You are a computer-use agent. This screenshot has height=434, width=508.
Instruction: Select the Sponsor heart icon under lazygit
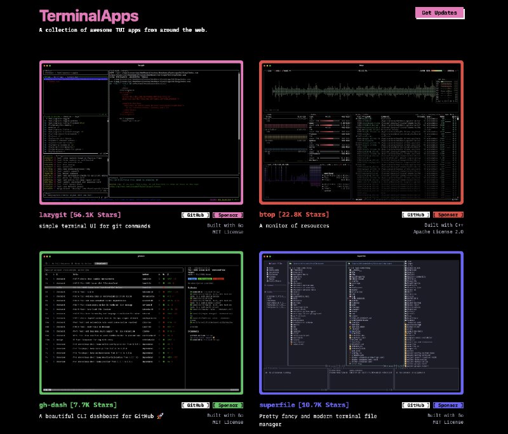point(227,215)
